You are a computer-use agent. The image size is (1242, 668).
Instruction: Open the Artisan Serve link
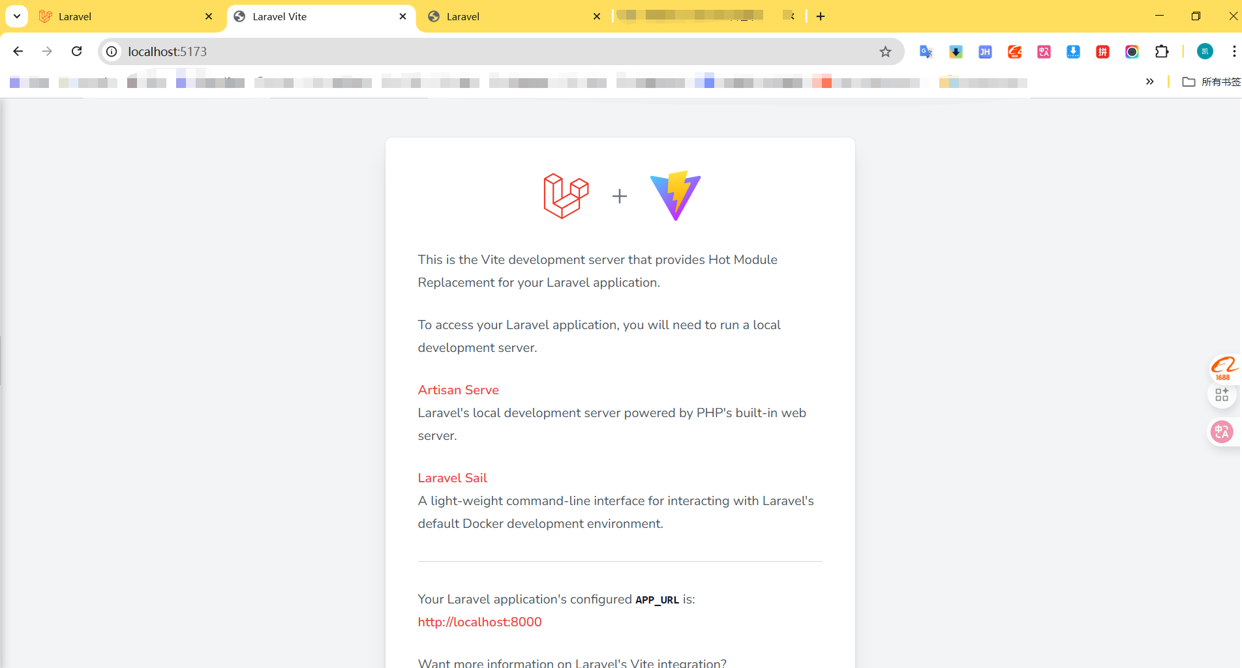point(459,390)
